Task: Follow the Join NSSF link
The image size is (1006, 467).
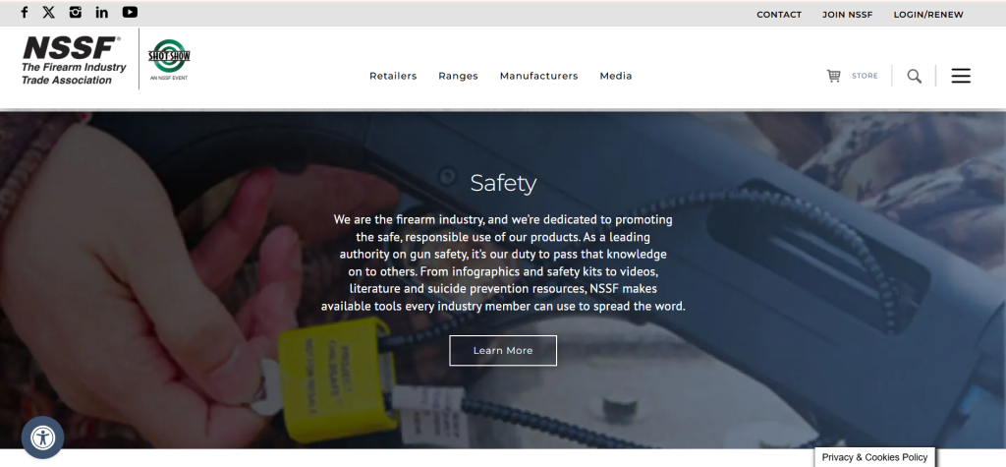Action: [848, 14]
